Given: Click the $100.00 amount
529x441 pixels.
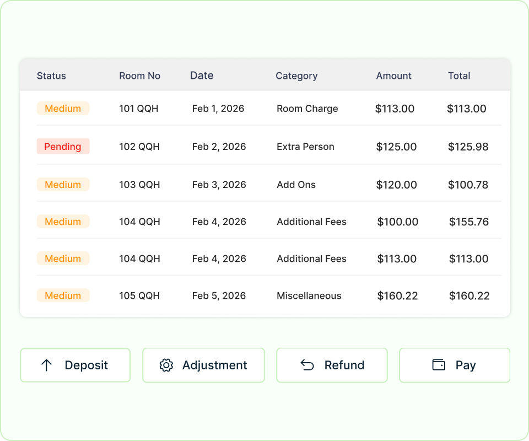Looking at the screenshot, I should click(x=397, y=222).
